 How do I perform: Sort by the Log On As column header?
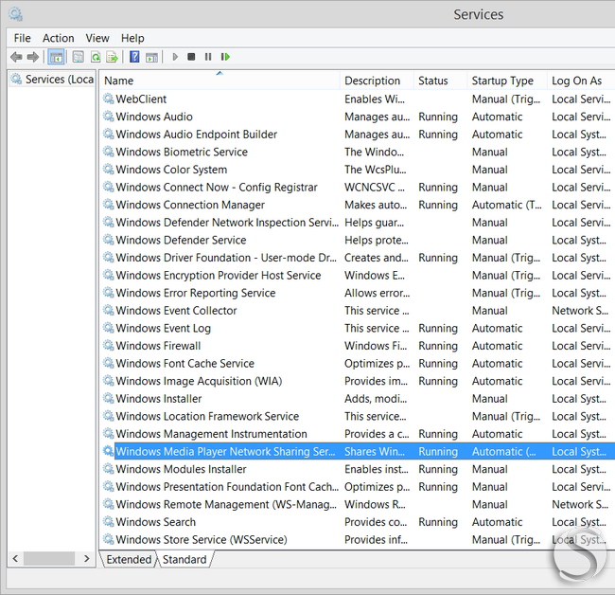click(x=581, y=81)
